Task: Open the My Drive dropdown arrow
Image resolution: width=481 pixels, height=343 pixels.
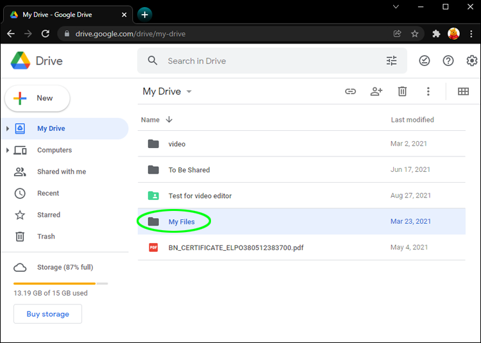Action: tap(189, 92)
